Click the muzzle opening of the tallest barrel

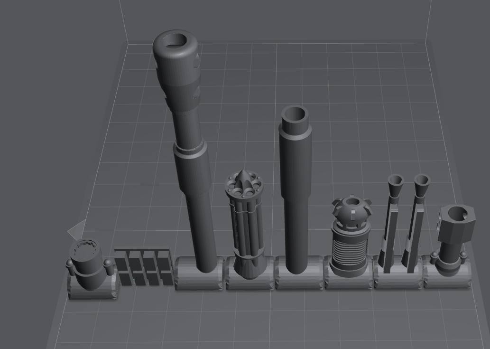[176, 42]
